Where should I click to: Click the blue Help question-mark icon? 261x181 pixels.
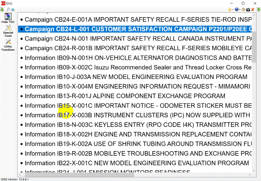click(237, 9)
